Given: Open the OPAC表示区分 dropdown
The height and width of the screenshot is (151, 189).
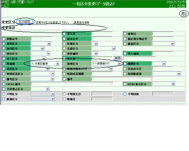Looking at the screenshot, I should tap(164, 84).
